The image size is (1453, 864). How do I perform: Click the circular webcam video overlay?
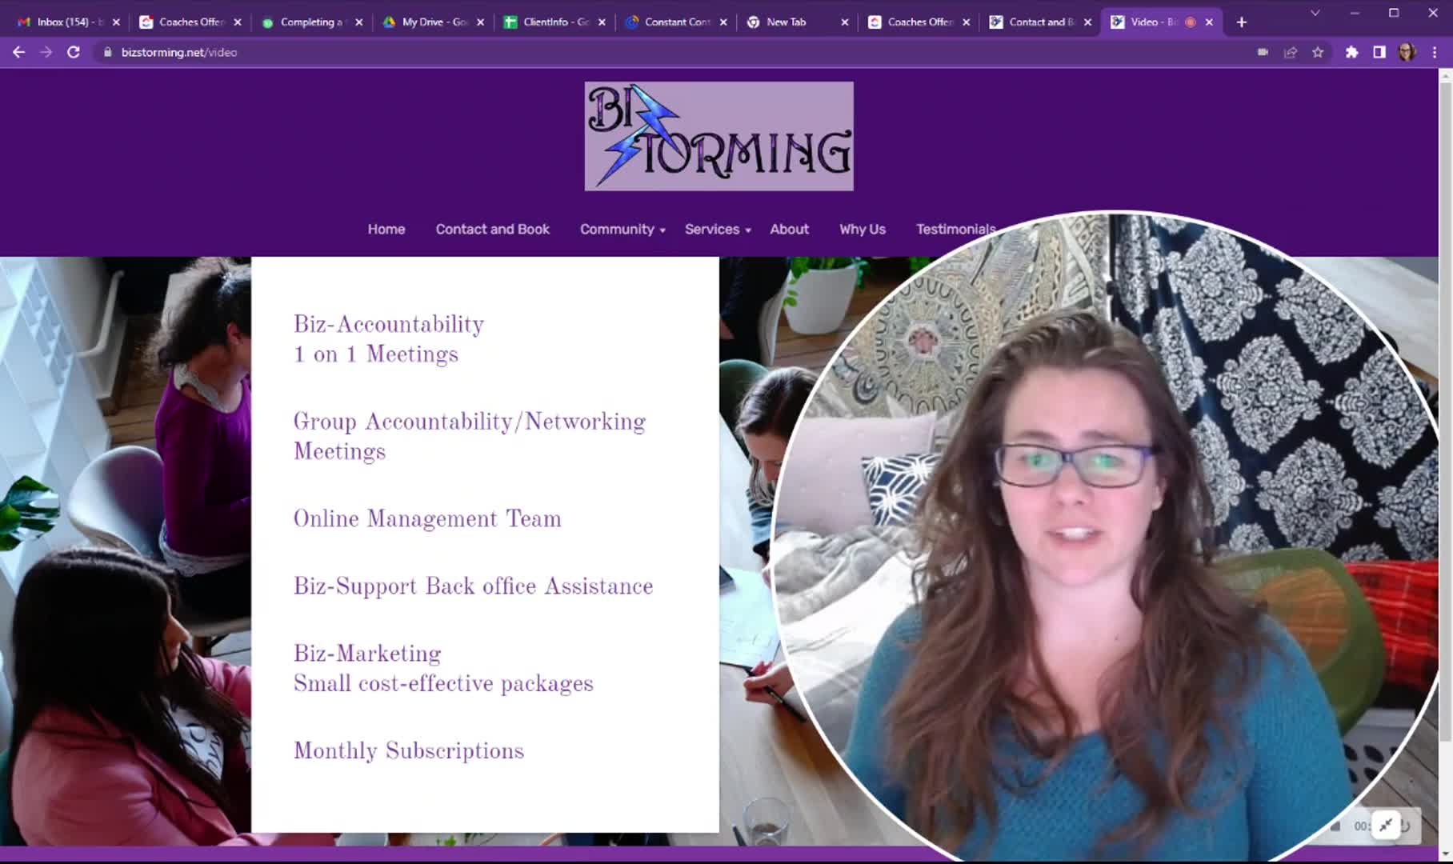[x=1107, y=536]
